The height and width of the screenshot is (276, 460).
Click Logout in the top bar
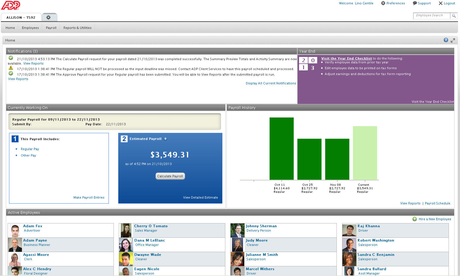(447, 3)
